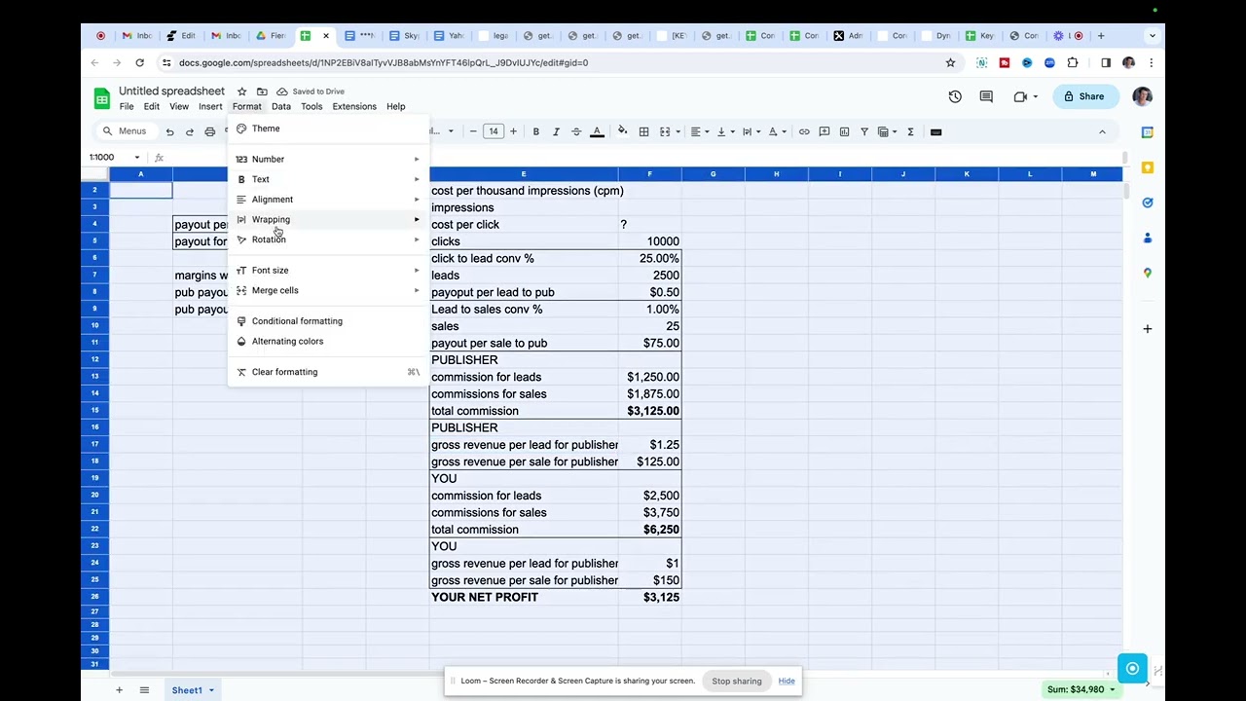Toggle italic text formatting
The height and width of the screenshot is (701, 1246).
coord(556,131)
